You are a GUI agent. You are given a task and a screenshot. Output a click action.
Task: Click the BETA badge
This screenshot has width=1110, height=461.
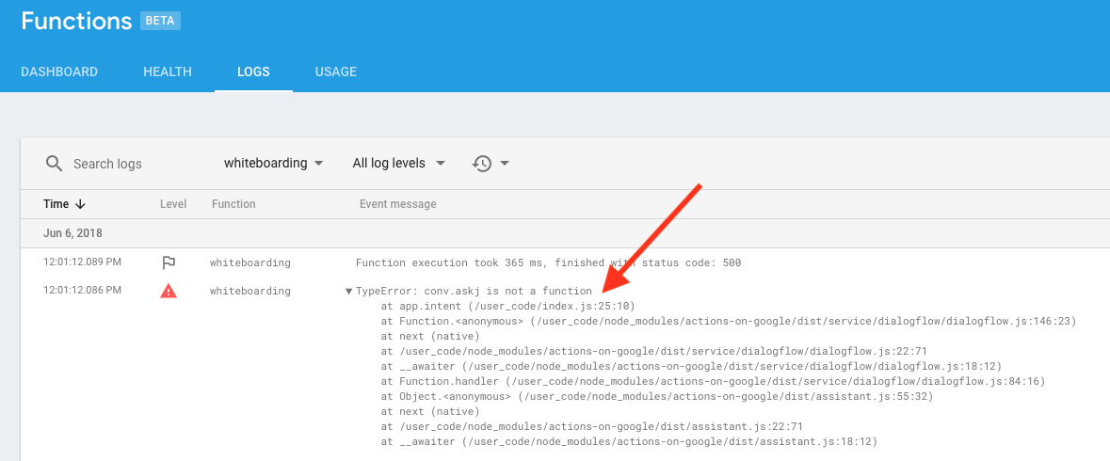click(161, 22)
